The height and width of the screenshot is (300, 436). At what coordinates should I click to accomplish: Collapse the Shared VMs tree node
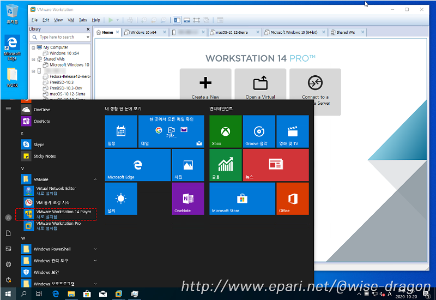(33, 59)
